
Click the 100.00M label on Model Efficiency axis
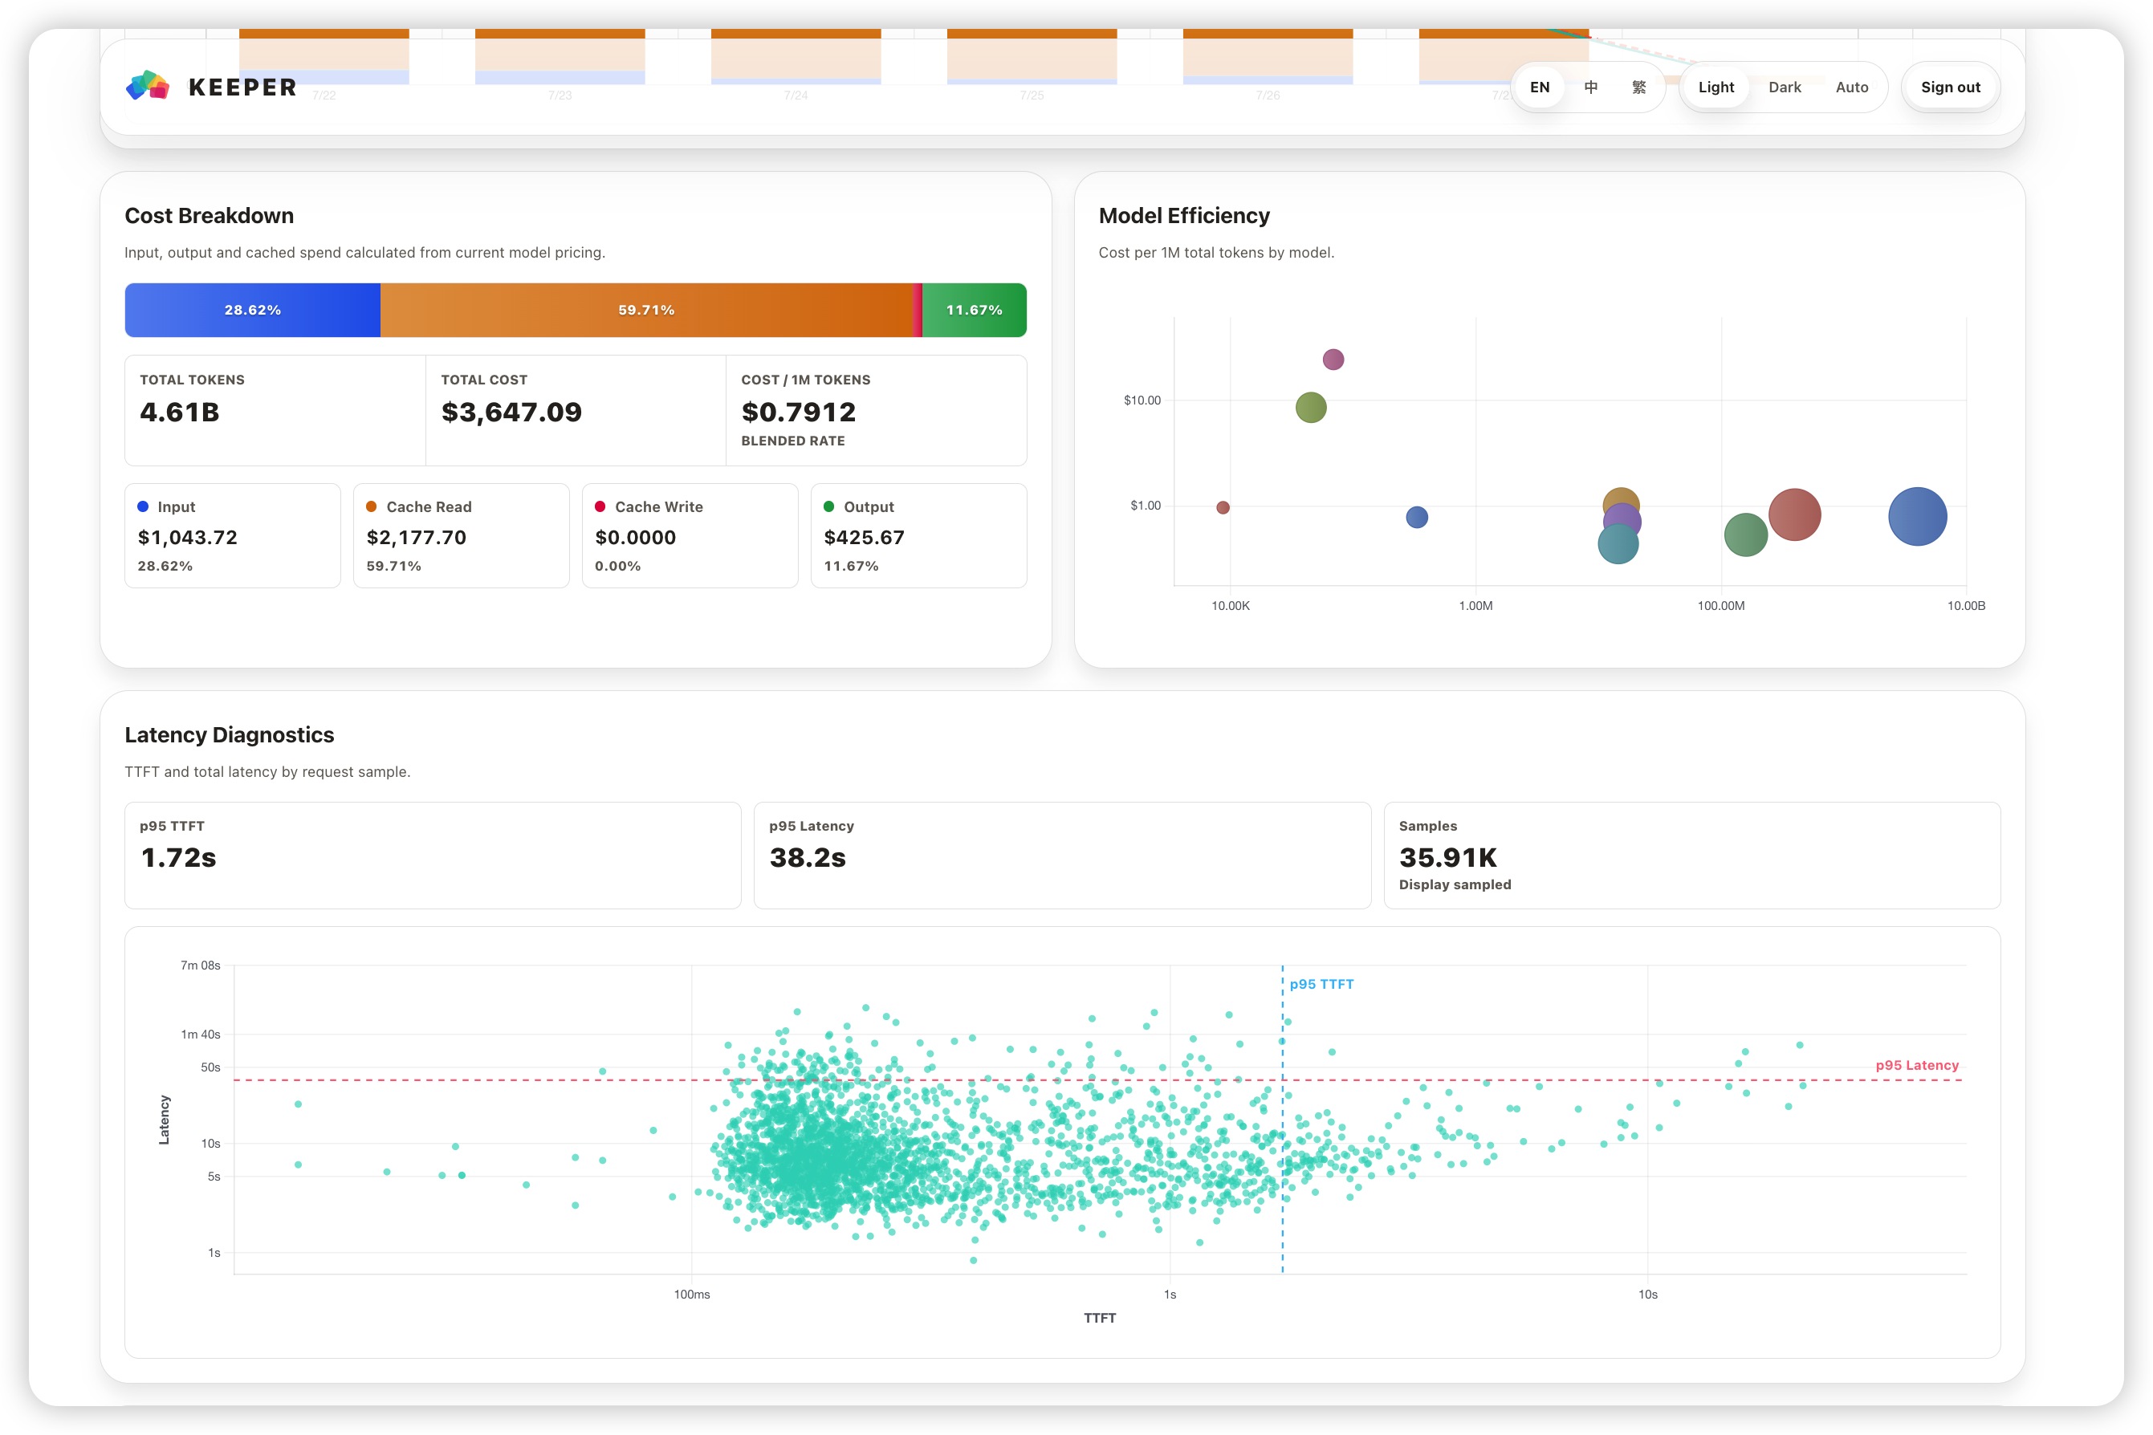coord(1721,606)
